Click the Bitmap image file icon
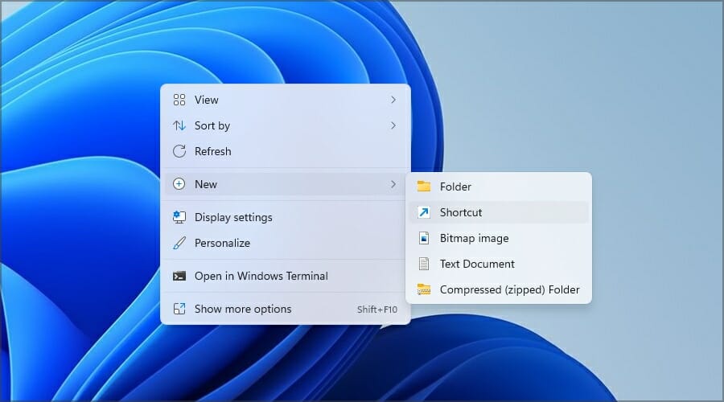Viewport: 724px width, 402px height. pos(423,238)
